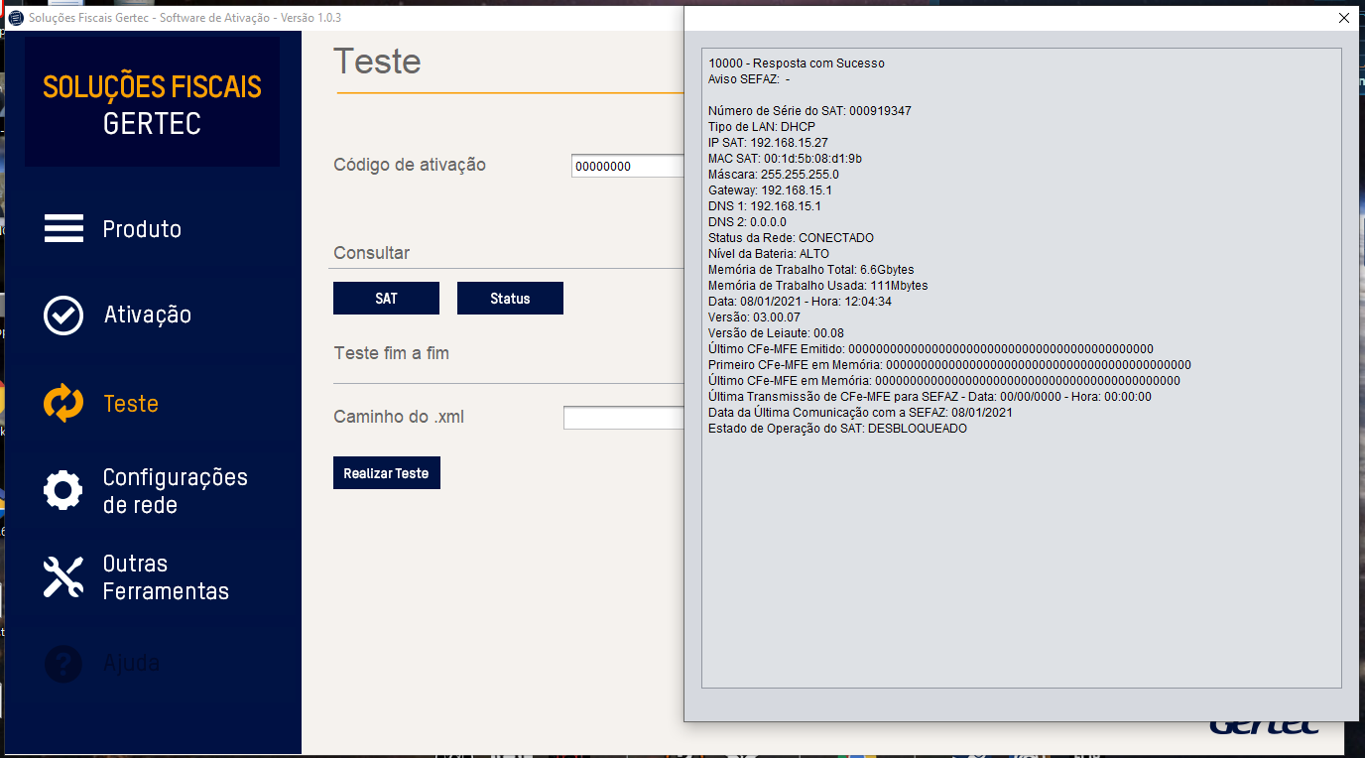Select the Memória de Trabalho Total line

pos(811,270)
